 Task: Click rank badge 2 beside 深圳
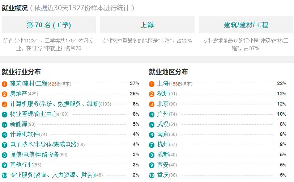point(152,94)
